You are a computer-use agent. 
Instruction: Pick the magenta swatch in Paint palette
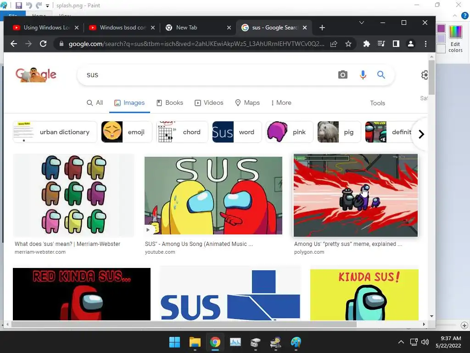441,28
